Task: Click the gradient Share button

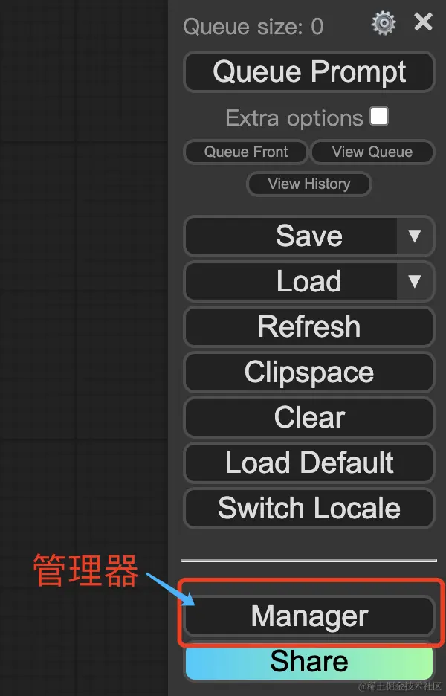Action: coord(309,661)
